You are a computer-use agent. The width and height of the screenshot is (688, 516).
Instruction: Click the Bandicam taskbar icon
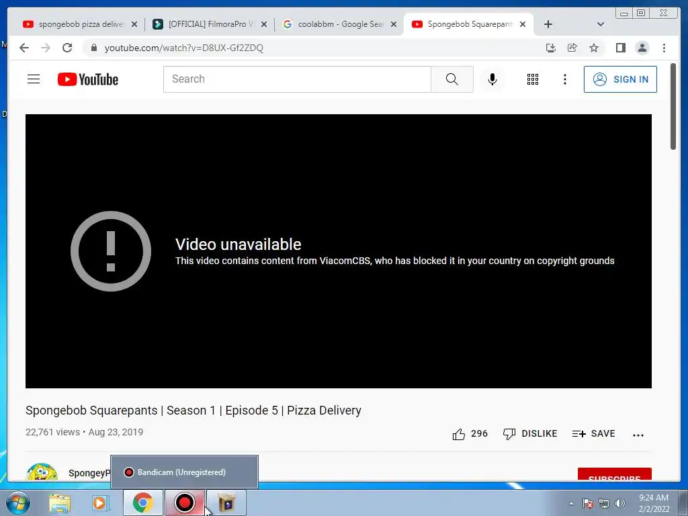tap(184, 503)
